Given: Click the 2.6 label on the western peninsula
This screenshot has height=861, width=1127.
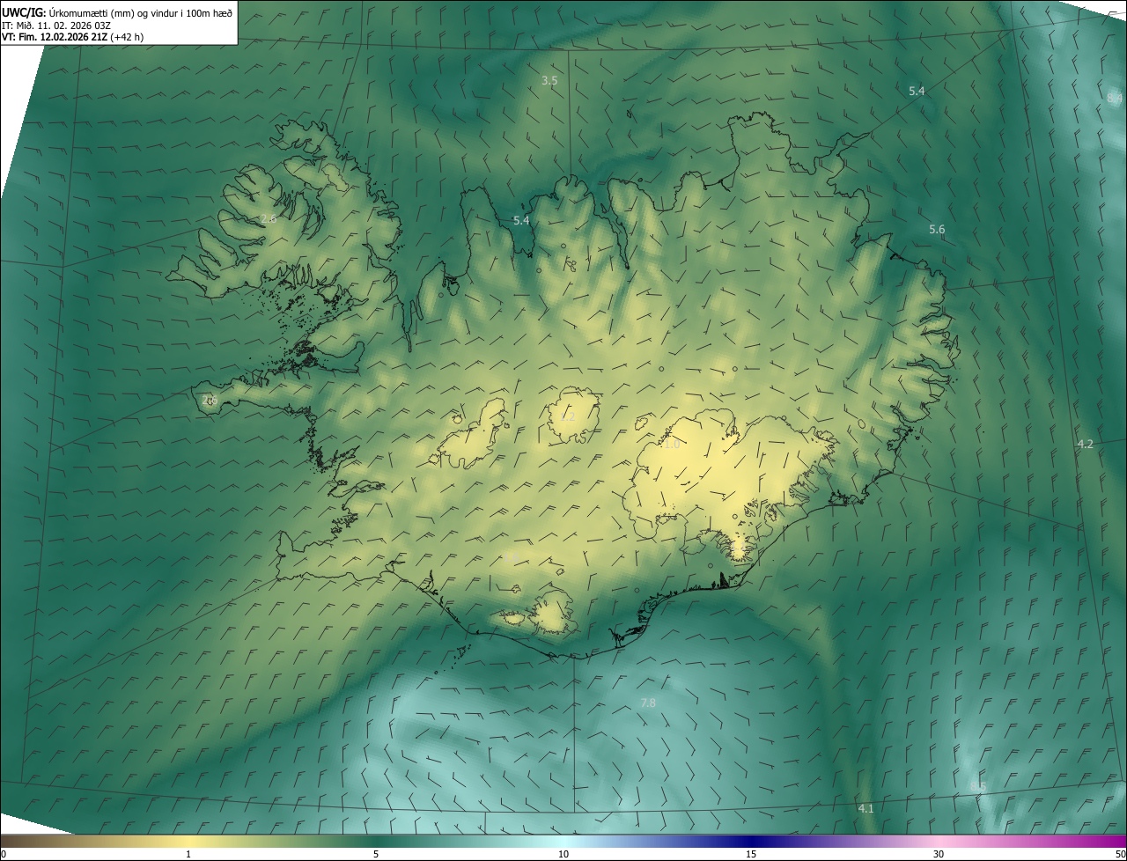Looking at the screenshot, I should [x=210, y=401].
